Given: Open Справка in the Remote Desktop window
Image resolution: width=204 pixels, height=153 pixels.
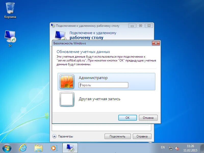Looking at the screenshot, I should coord(142,136).
